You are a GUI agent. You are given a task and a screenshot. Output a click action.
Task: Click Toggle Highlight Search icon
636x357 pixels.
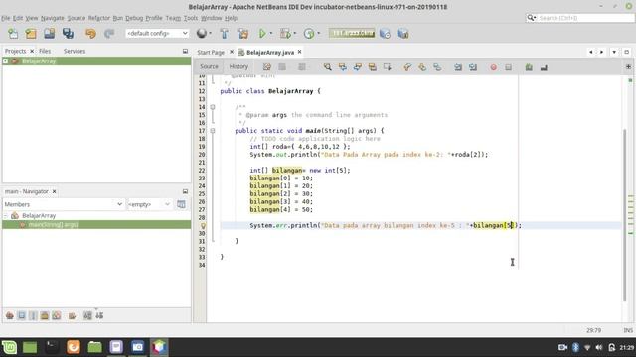tap(373, 67)
